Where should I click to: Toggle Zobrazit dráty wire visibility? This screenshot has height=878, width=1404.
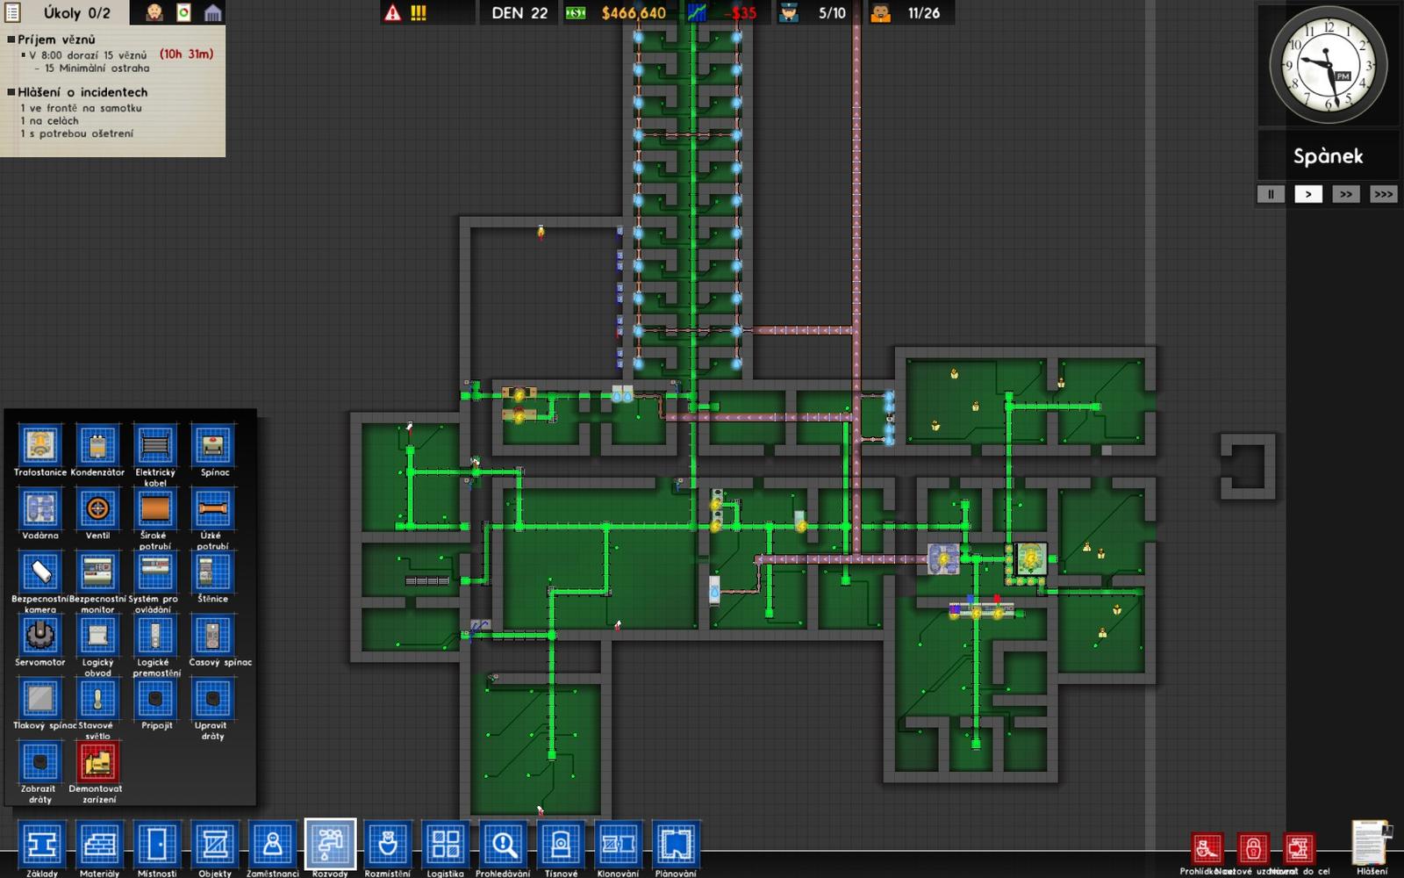click(40, 762)
